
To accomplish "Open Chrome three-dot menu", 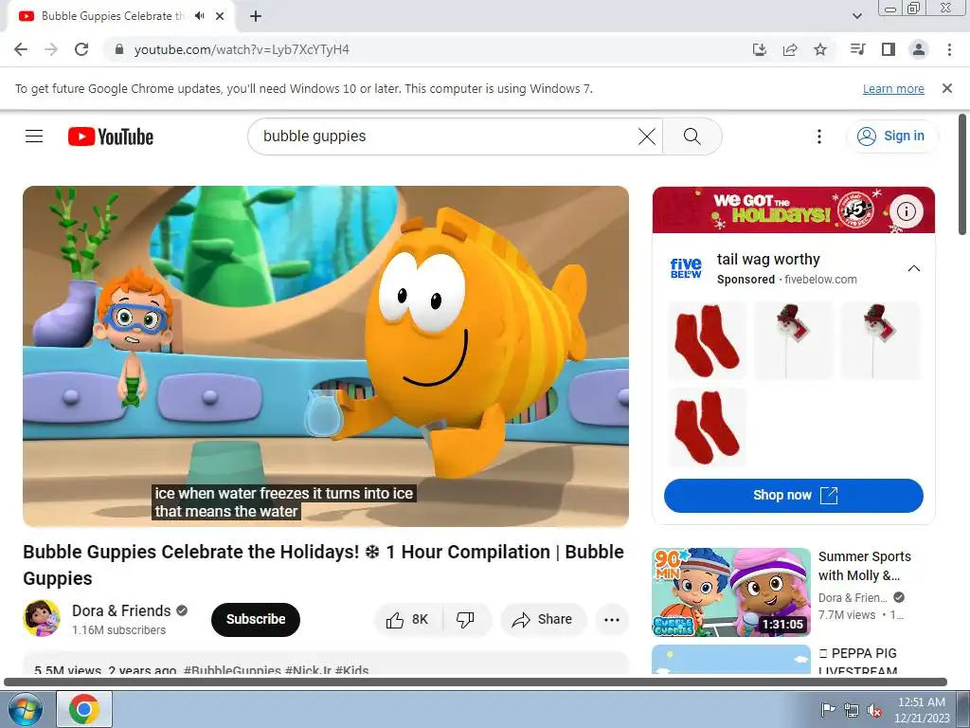I will pyautogui.click(x=949, y=49).
